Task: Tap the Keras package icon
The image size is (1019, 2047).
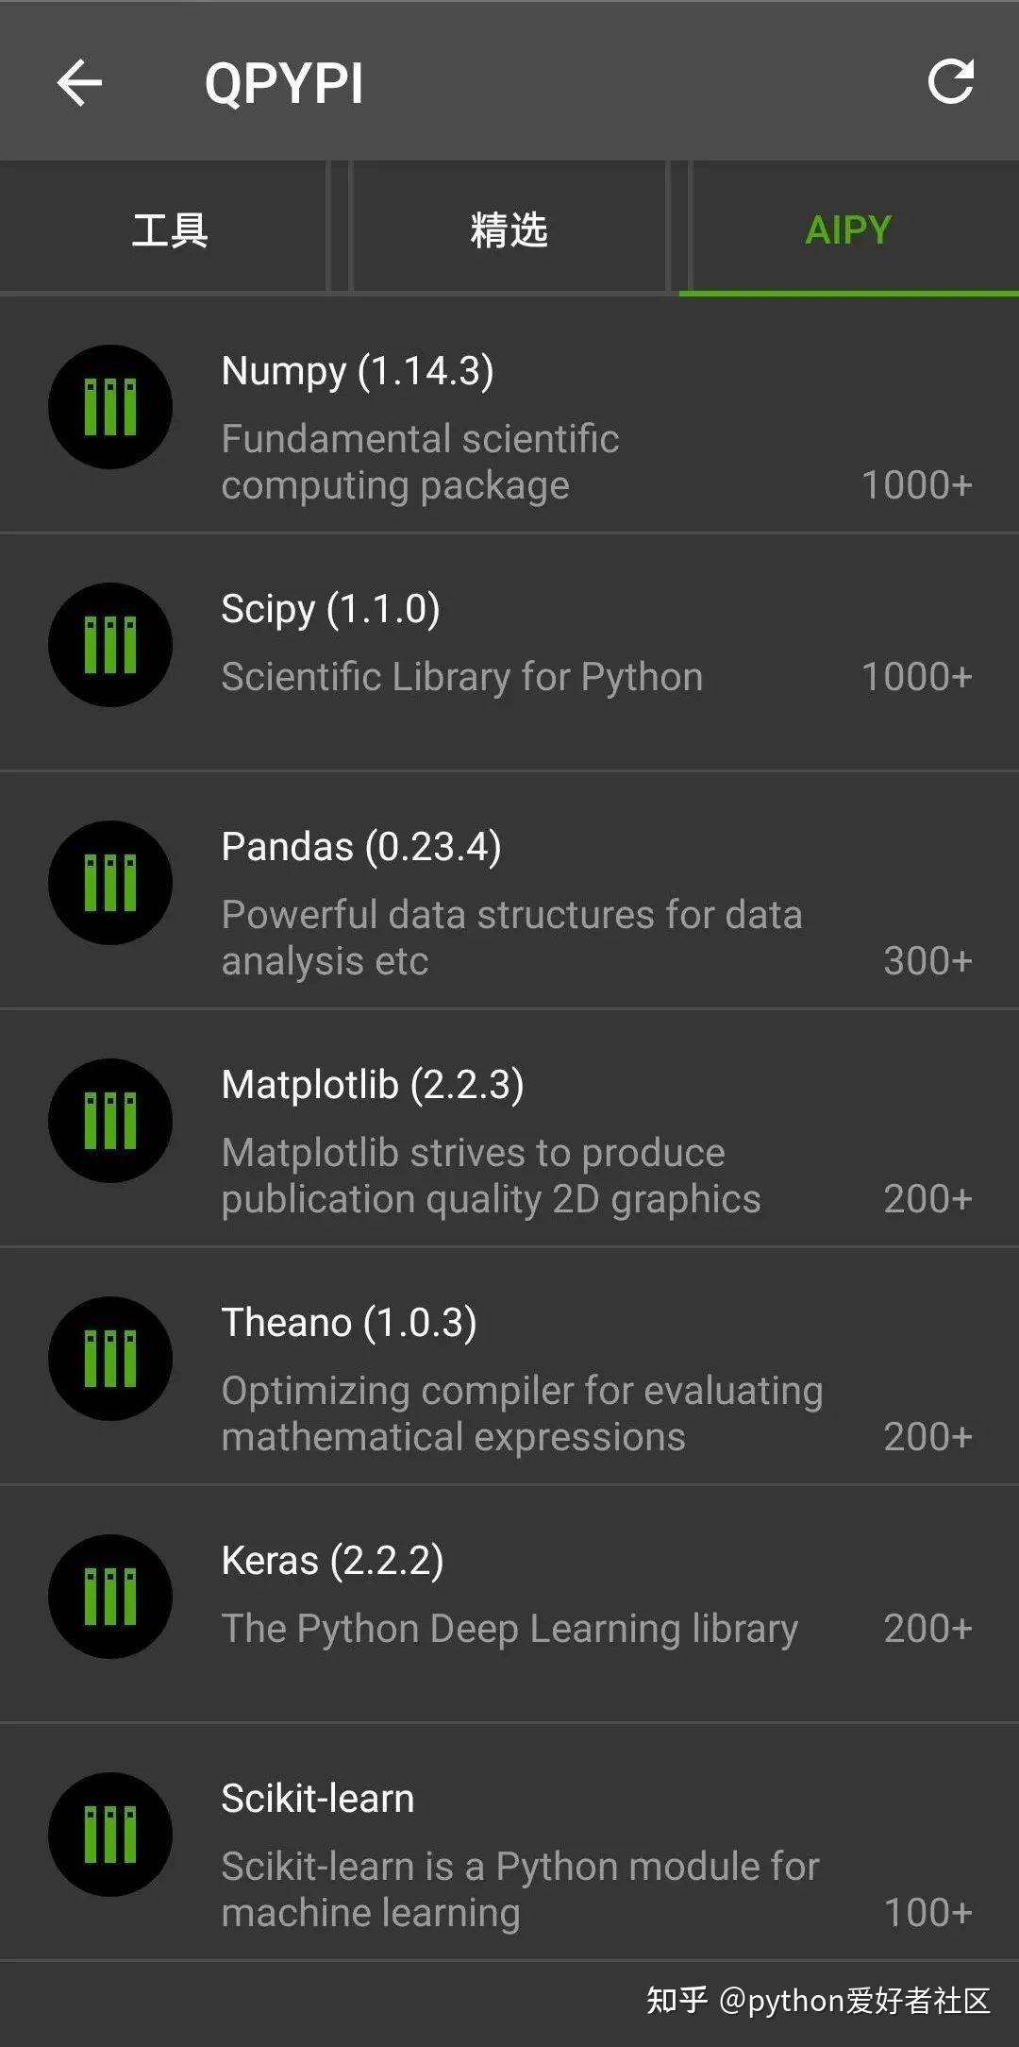Action: pyautogui.click(x=110, y=1597)
